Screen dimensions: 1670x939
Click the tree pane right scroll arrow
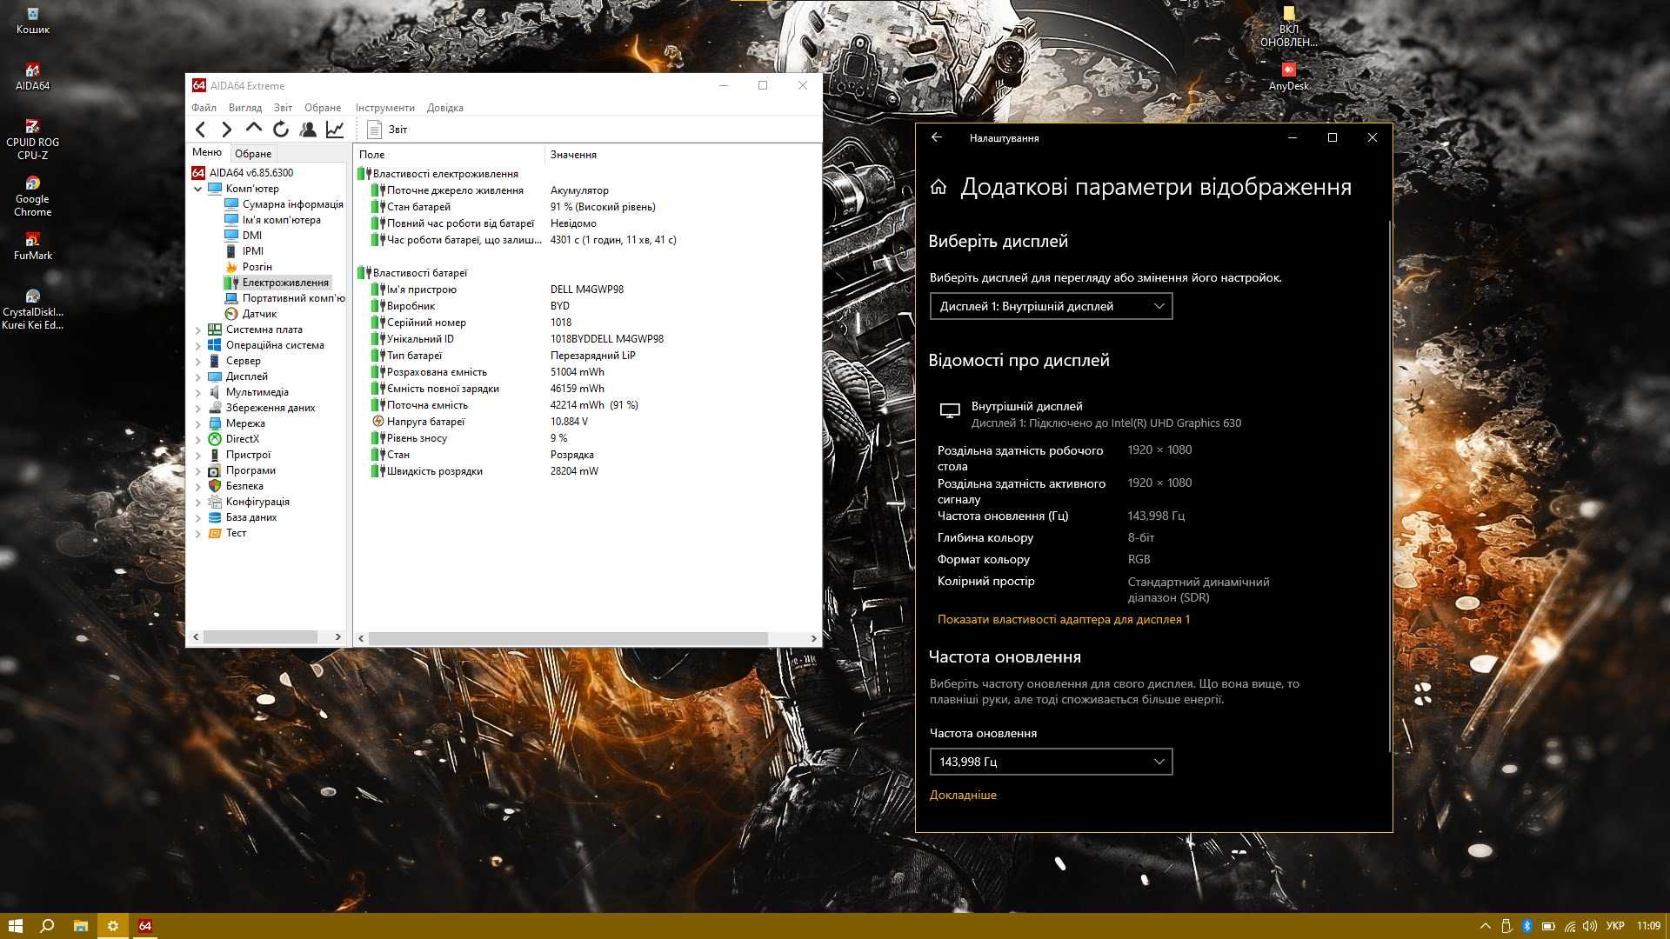338,637
